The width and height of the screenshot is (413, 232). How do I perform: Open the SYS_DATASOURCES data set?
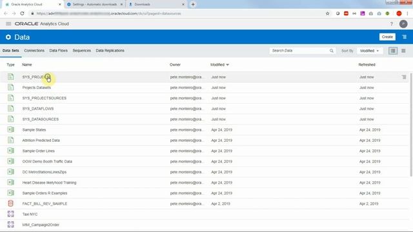click(40, 119)
